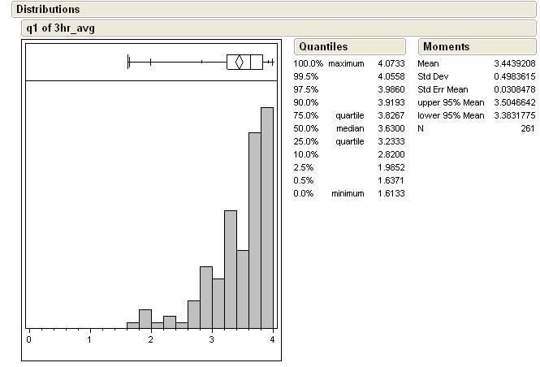Viewport: 540px width, 367px height.
Task: Click the outlier point near 1.6 on box plot
Action: pos(128,62)
